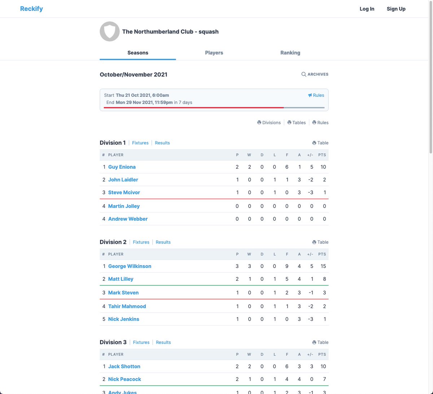The height and width of the screenshot is (394, 433).
Task: Click the Northumberland Club shield logo
Action: pos(109,31)
